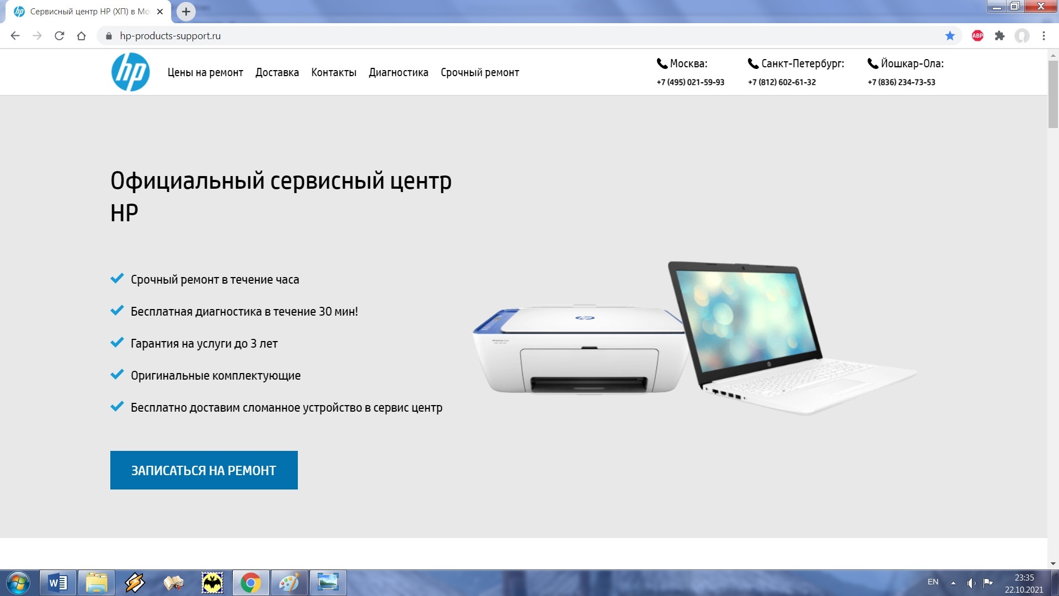
Task: Click ЗАПИСАТЬСЯ НА РЕМОНТ button
Action: coord(204,470)
